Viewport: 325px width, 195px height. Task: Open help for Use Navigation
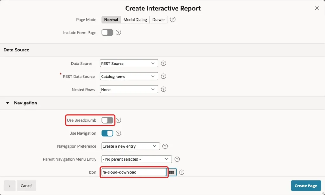(x=118, y=133)
